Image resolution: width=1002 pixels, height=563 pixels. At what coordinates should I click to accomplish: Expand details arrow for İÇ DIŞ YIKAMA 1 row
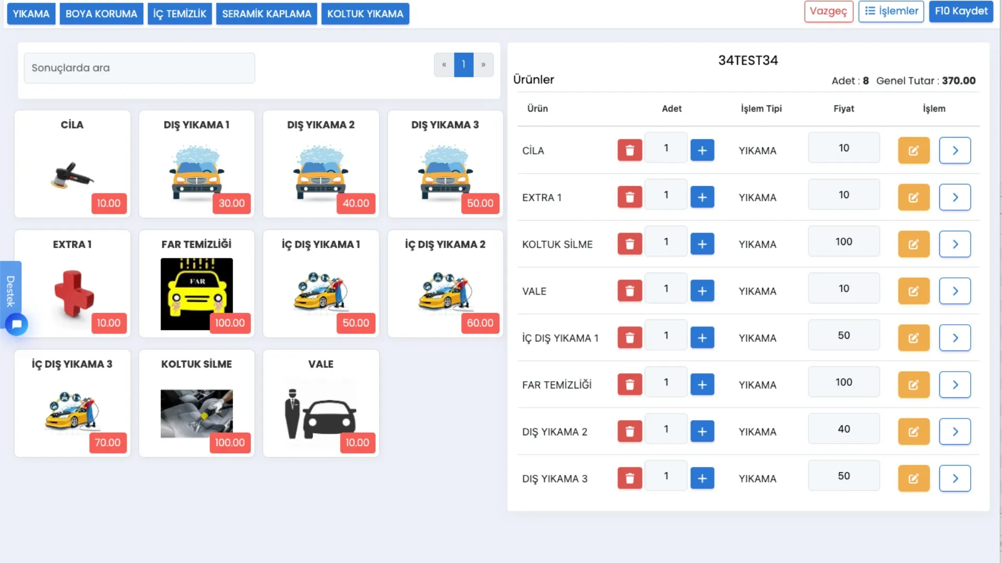(x=955, y=337)
